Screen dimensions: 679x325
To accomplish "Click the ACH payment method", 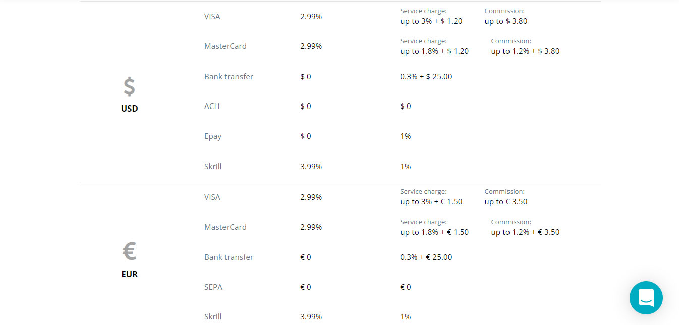I will tap(212, 106).
